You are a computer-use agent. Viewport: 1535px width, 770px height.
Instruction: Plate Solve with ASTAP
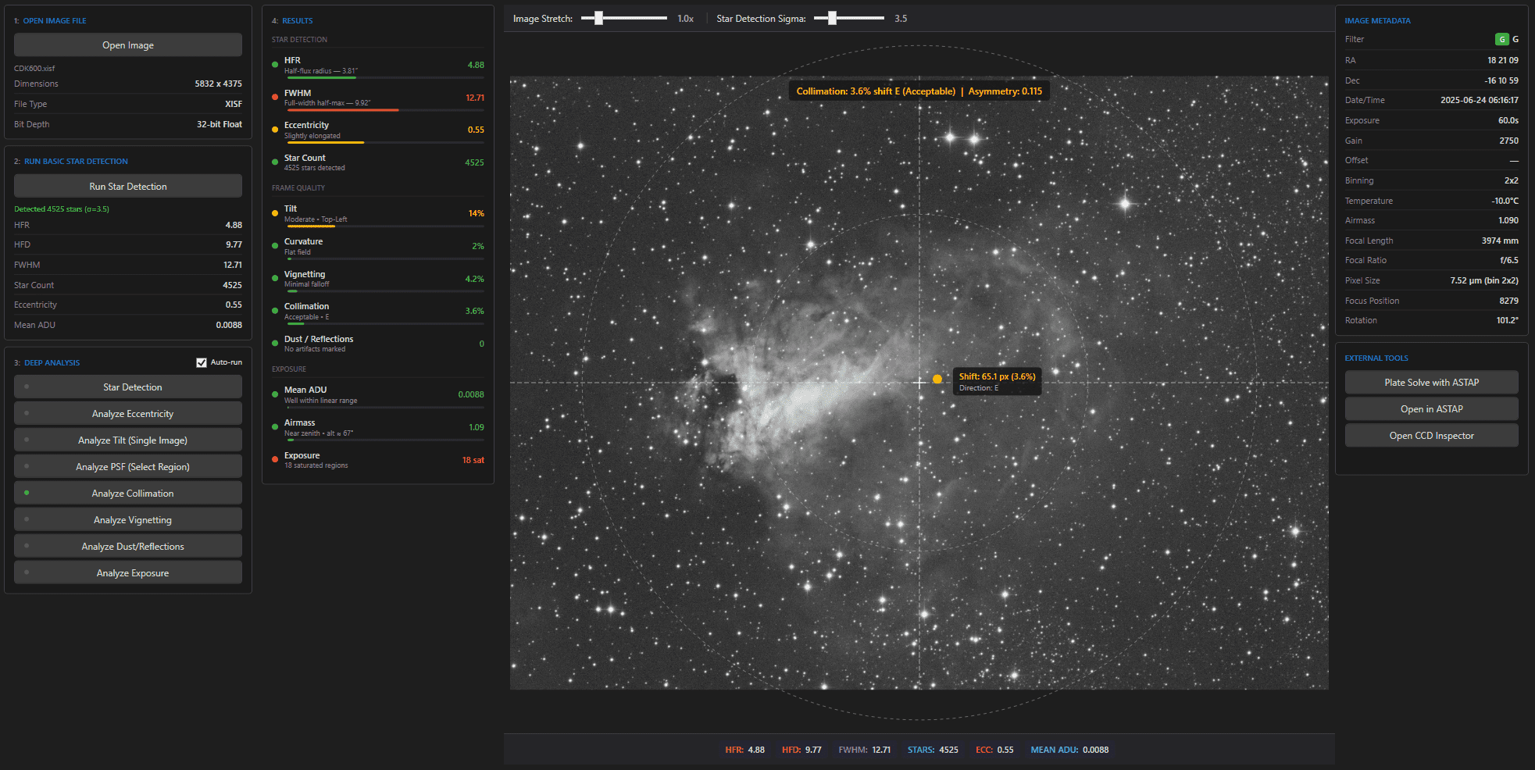tap(1431, 383)
